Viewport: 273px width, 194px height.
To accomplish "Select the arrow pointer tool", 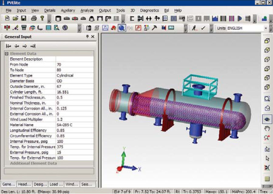I will [x=267, y=158].
